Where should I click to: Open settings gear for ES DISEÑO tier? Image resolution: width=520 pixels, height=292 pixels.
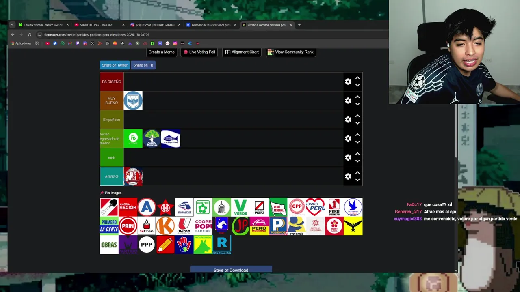click(x=348, y=82)
